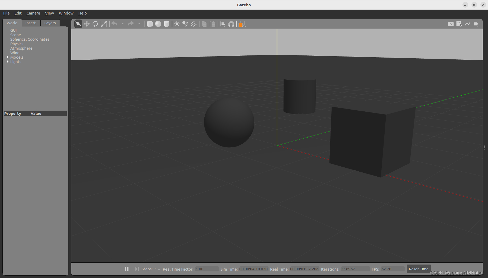Take a screenshot with the camera icon
488x278 pixels.
450,24
